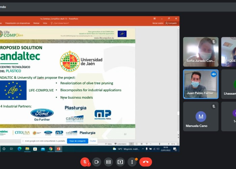Click speaking indicator on Juan Pablo's tile
The image size is (236, 169).
[213, 74]
